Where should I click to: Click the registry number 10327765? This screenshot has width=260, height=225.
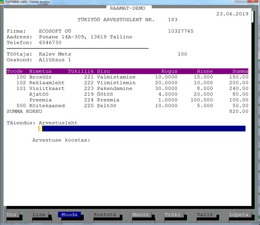(181, 31)
